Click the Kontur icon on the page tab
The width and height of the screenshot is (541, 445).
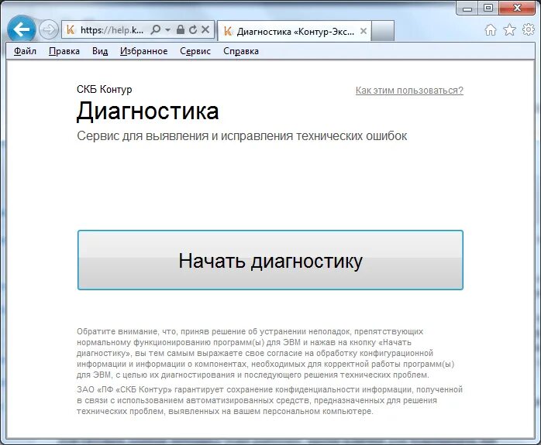tap(228, 31)
